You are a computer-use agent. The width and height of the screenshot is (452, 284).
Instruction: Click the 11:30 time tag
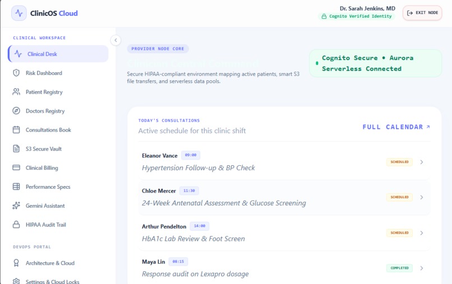pos(189,190)
